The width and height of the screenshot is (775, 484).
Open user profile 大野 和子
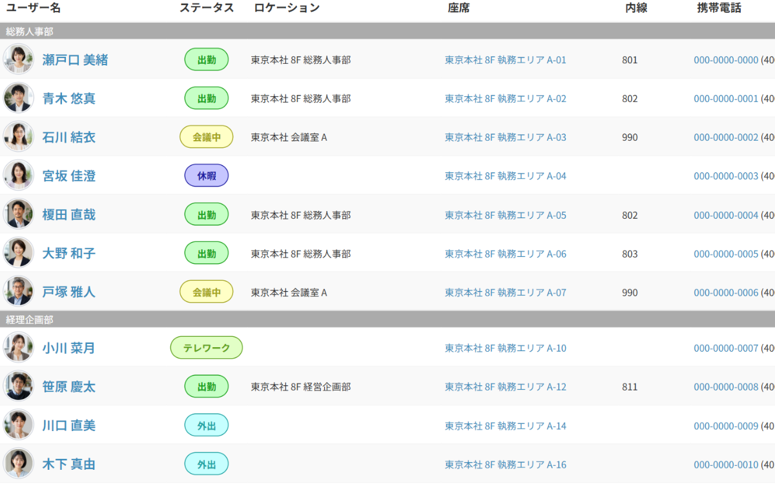tap(69, 254)
